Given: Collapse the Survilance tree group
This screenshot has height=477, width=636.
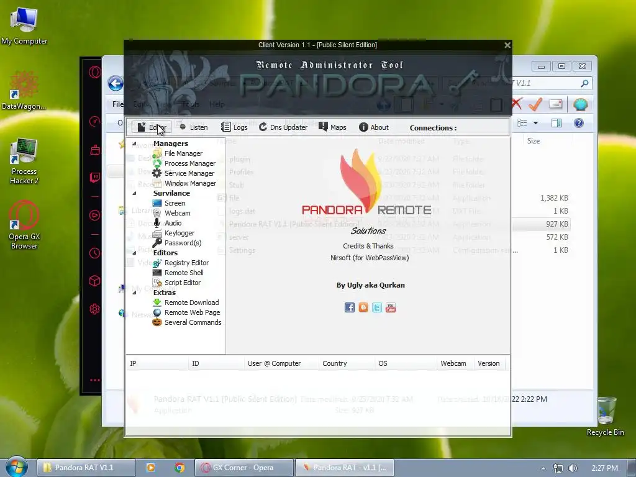Looking at the screenshot, I should (x=134, y=194).
